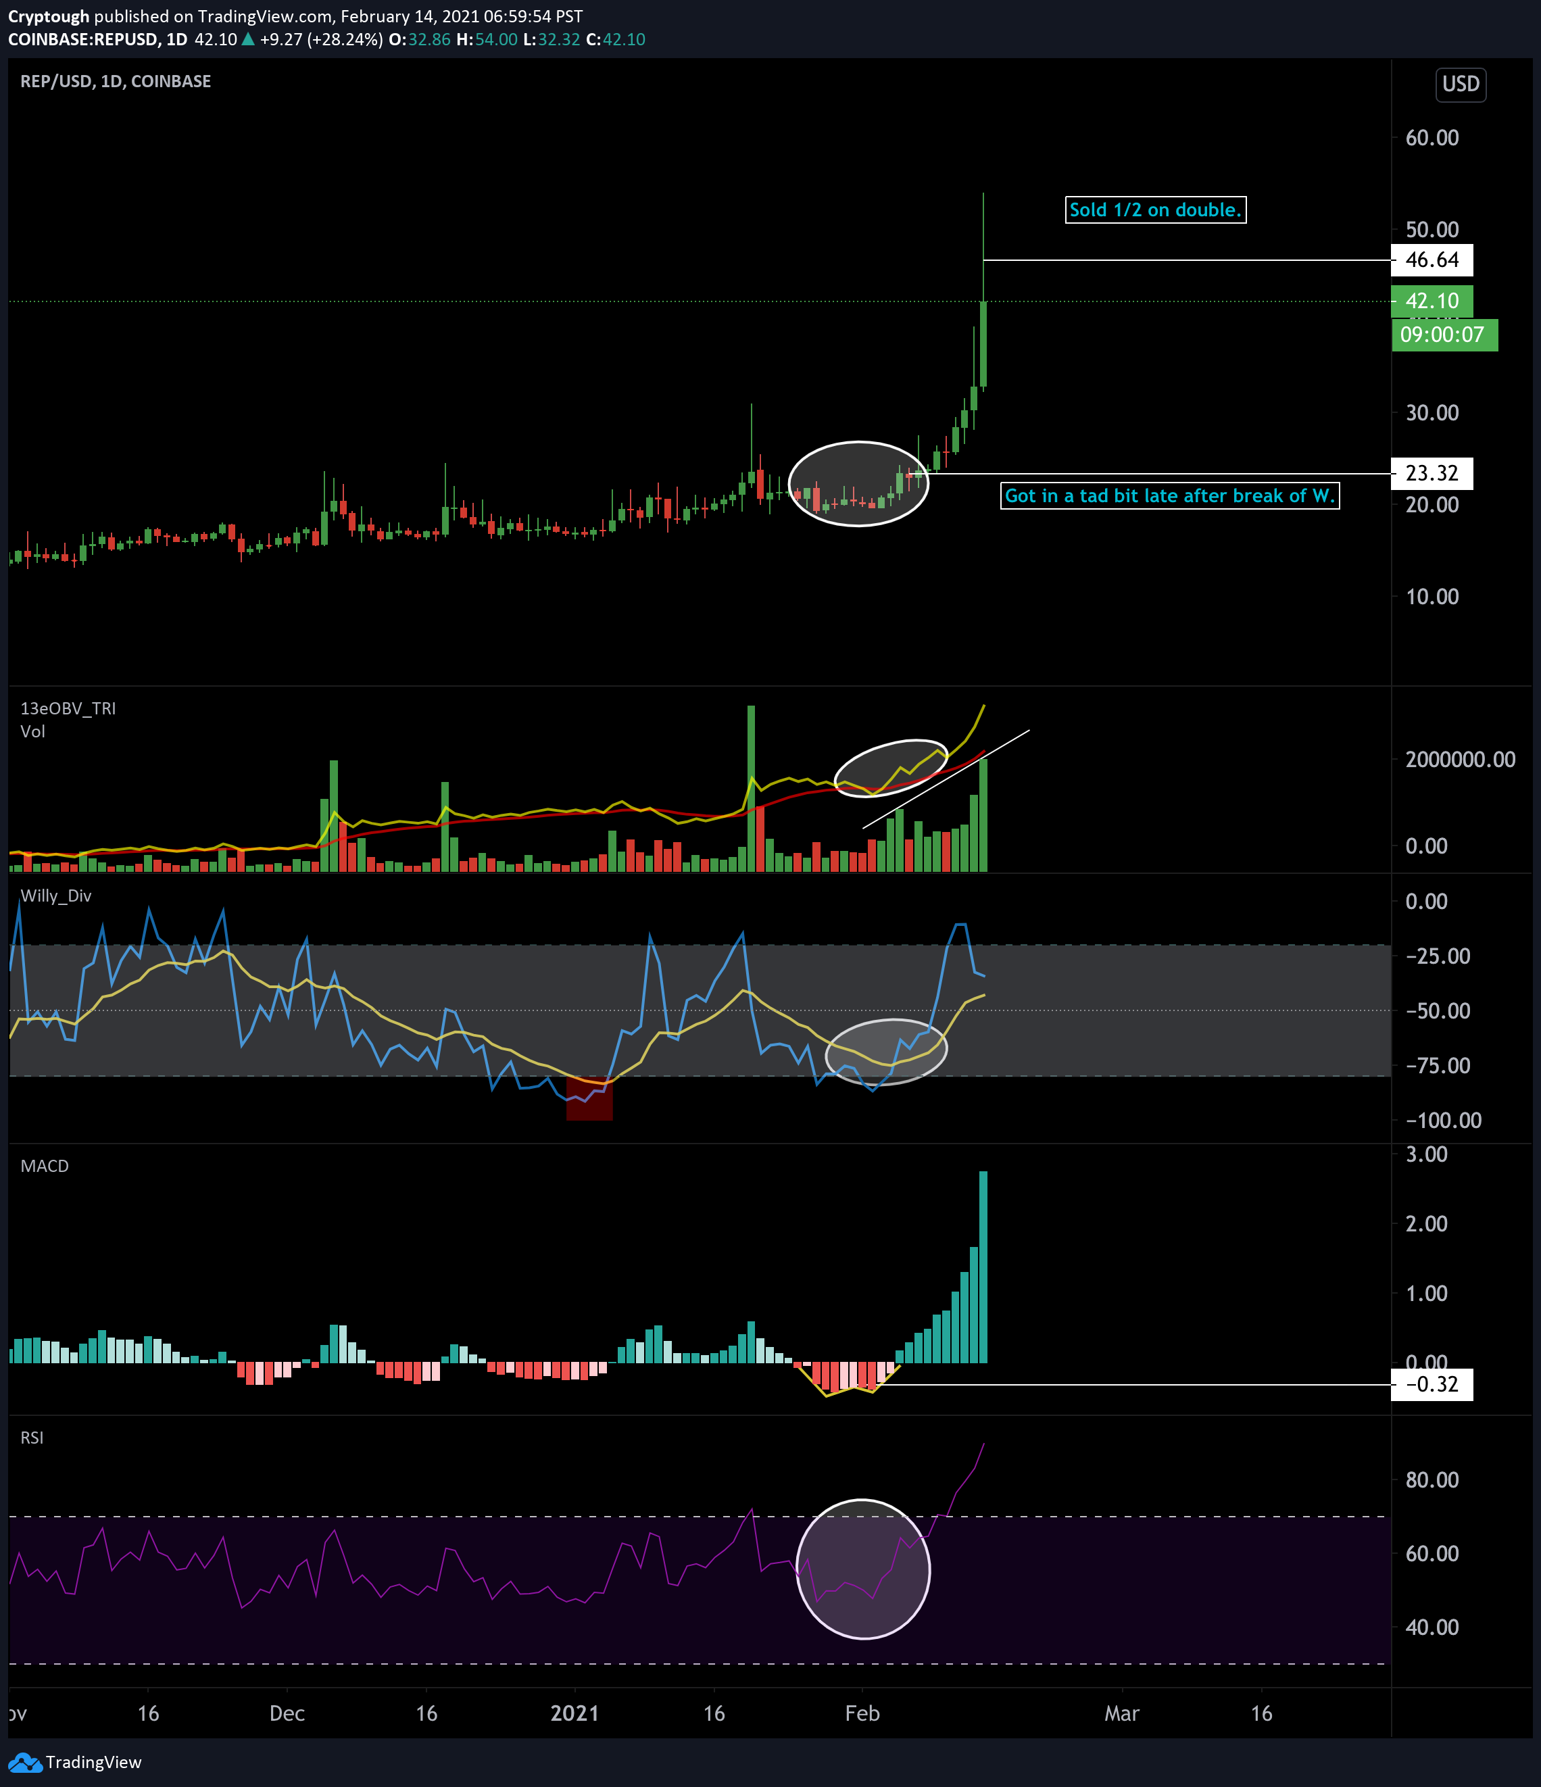The image size is (1541, 1787).
Task: Click the C:42.10 close value
Action: point(616,40)
